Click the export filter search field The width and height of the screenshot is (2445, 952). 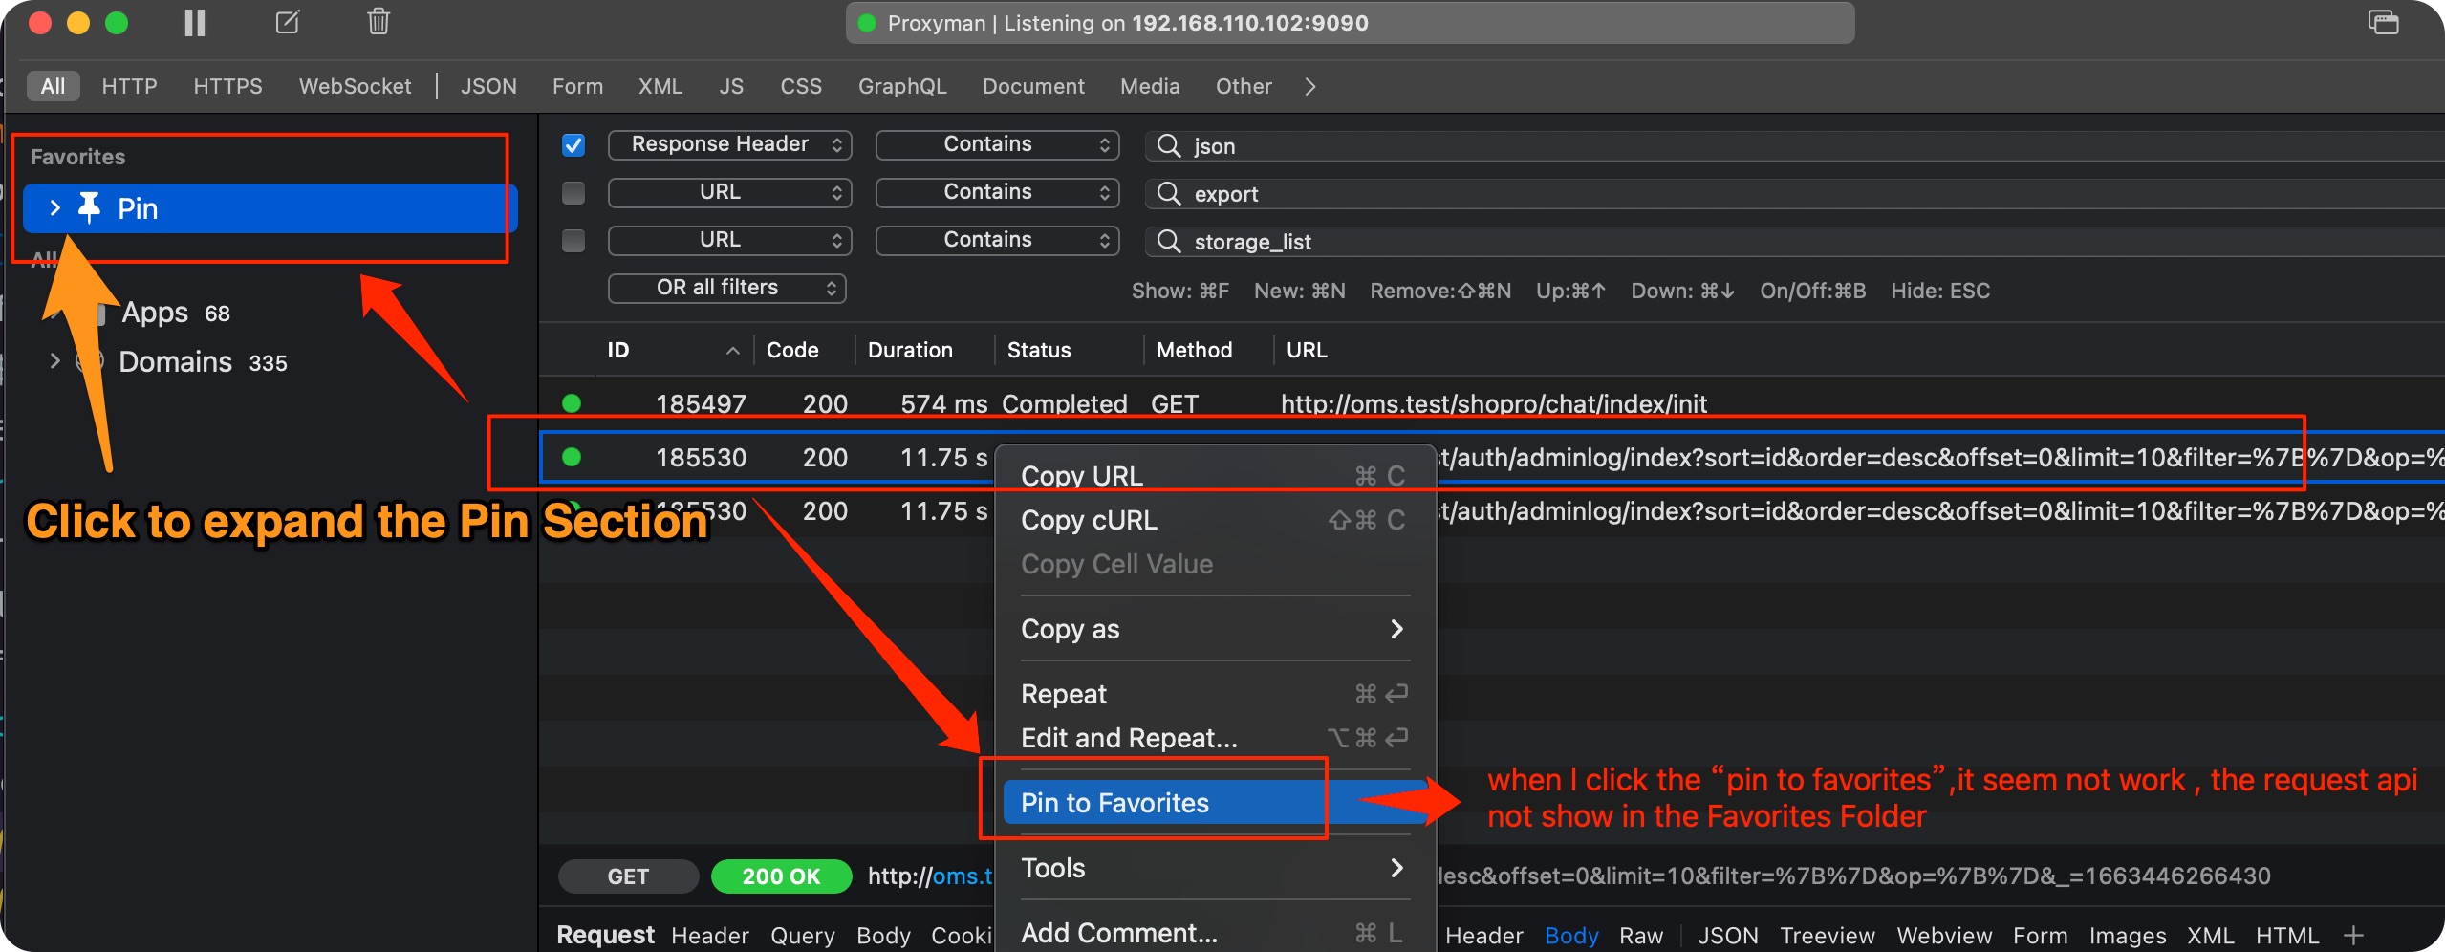[1795, 193]
